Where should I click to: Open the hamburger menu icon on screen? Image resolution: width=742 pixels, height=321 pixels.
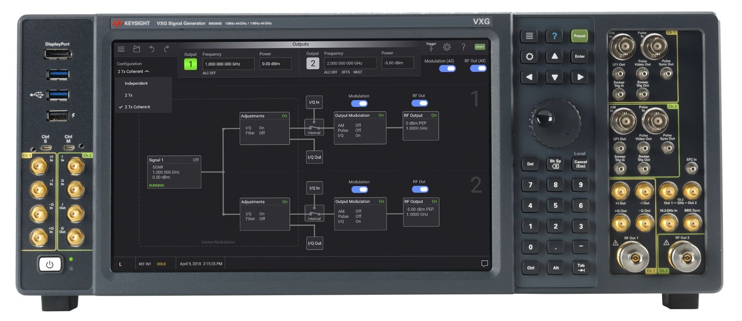pyautogui.click(x=121, y=49)
